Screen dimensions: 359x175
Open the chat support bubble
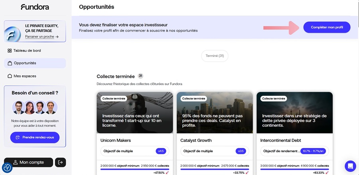click(x=350, y=166)
